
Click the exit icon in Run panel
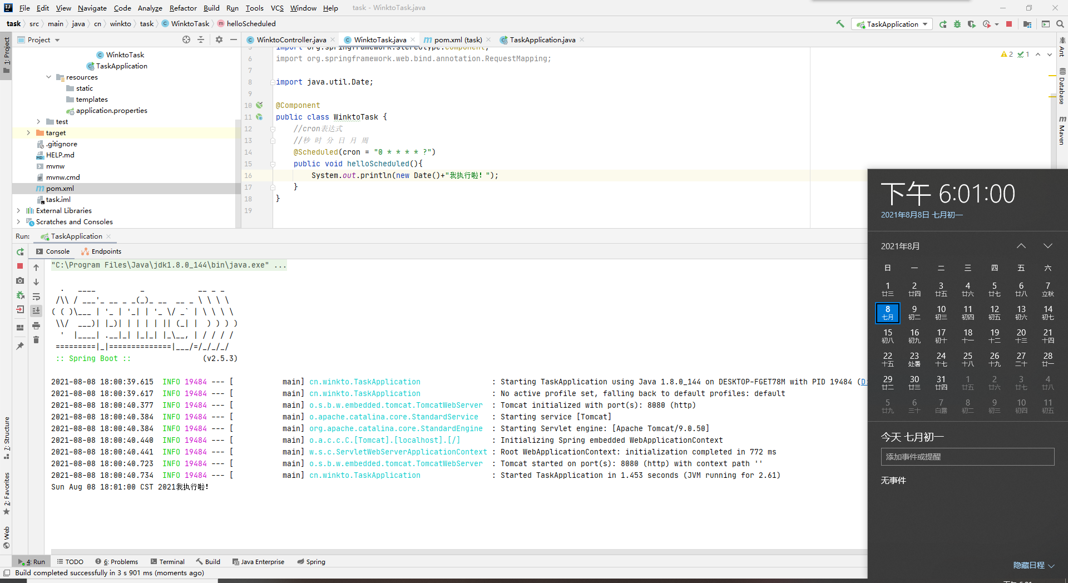click(20, 309)
